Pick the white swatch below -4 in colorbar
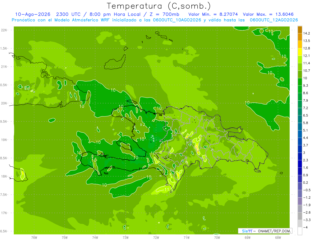Viewport: 312px width, 241px height. [x=300, y=231]
